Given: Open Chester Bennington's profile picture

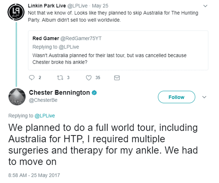Looking at the screenshot, I should point(16,96).
